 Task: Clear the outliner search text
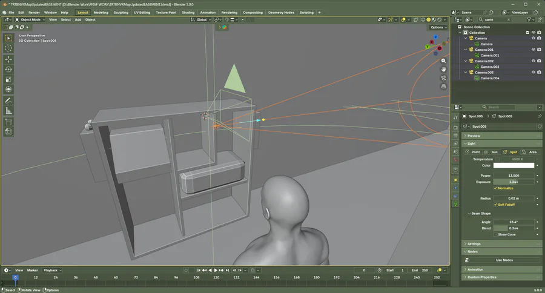tap(509, 20)
